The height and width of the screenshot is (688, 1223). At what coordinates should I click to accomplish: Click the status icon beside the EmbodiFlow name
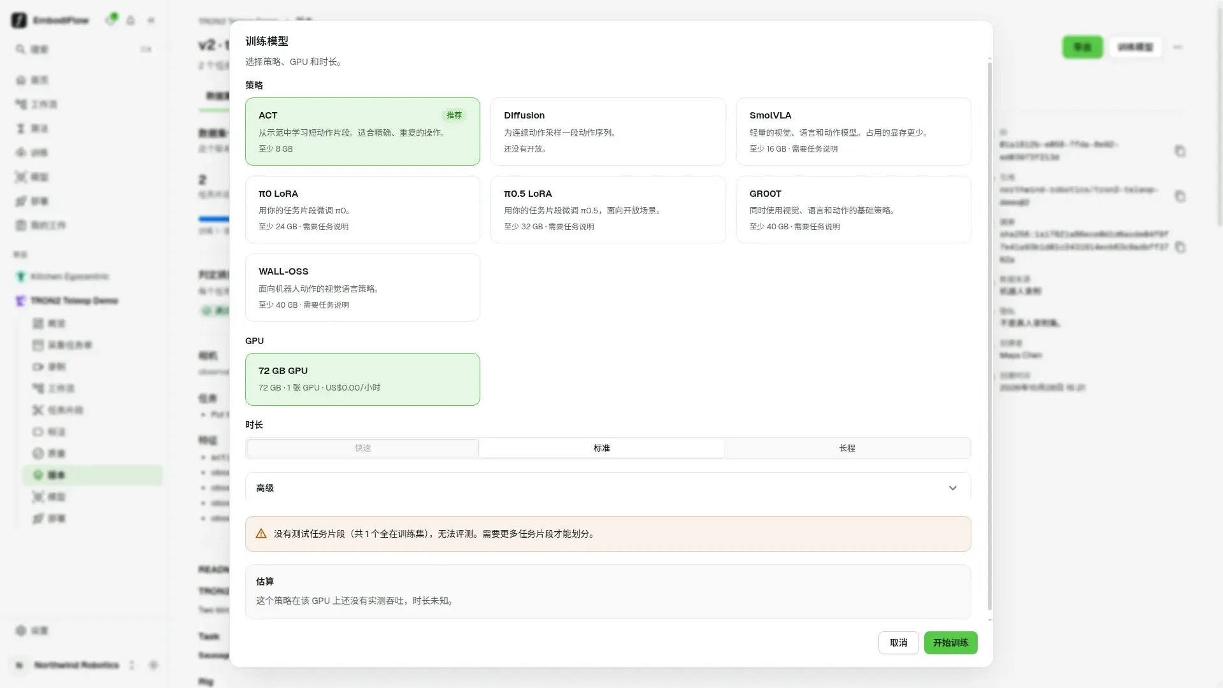click(111, 20)
